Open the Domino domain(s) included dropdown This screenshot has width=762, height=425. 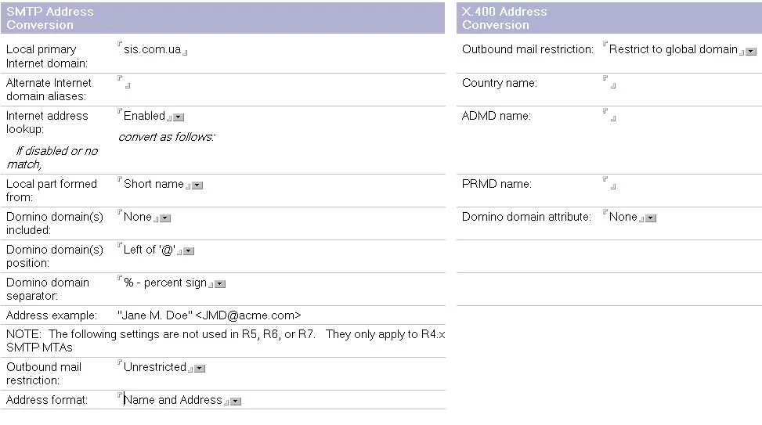(165, 218)
